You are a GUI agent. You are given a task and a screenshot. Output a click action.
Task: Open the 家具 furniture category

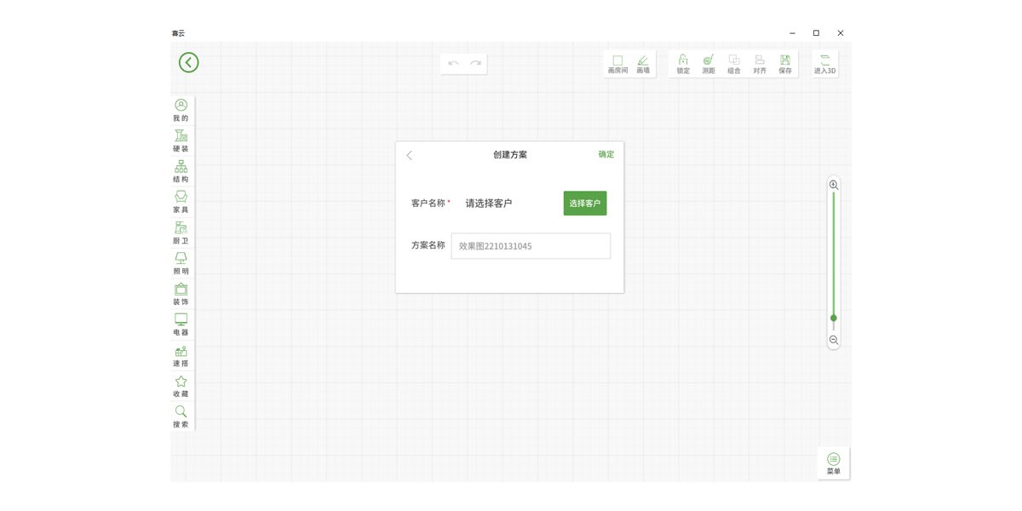click(x=181, y=202)
